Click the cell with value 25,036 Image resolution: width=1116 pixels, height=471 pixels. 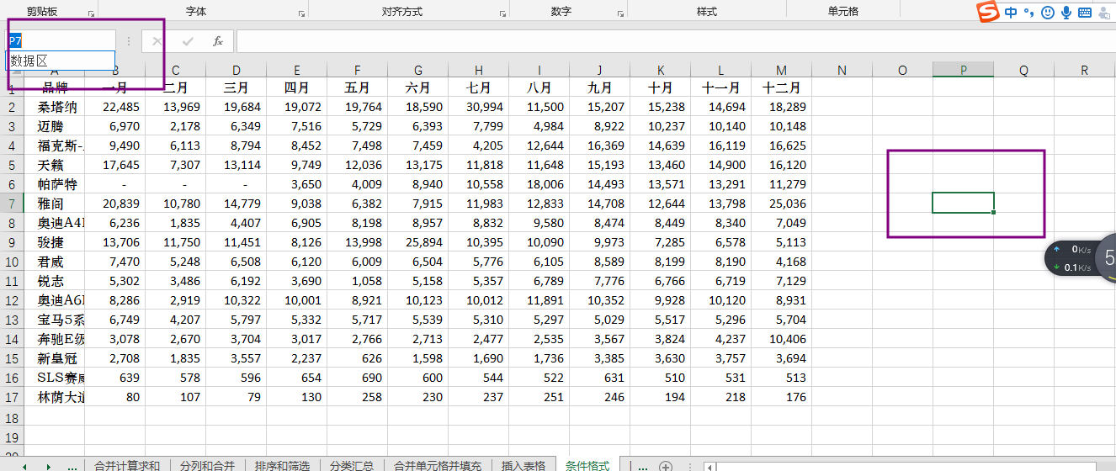782,204
